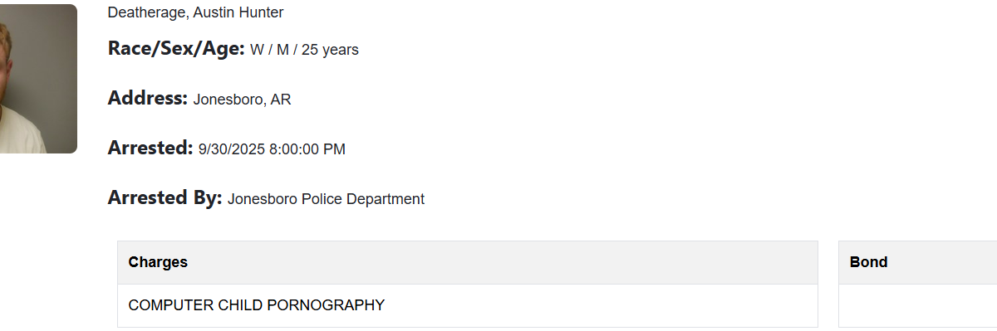The height and width of the screenshot is (331, 997).
Task: Click the AR state abbreviation
Action: click(x=281, y=100)
